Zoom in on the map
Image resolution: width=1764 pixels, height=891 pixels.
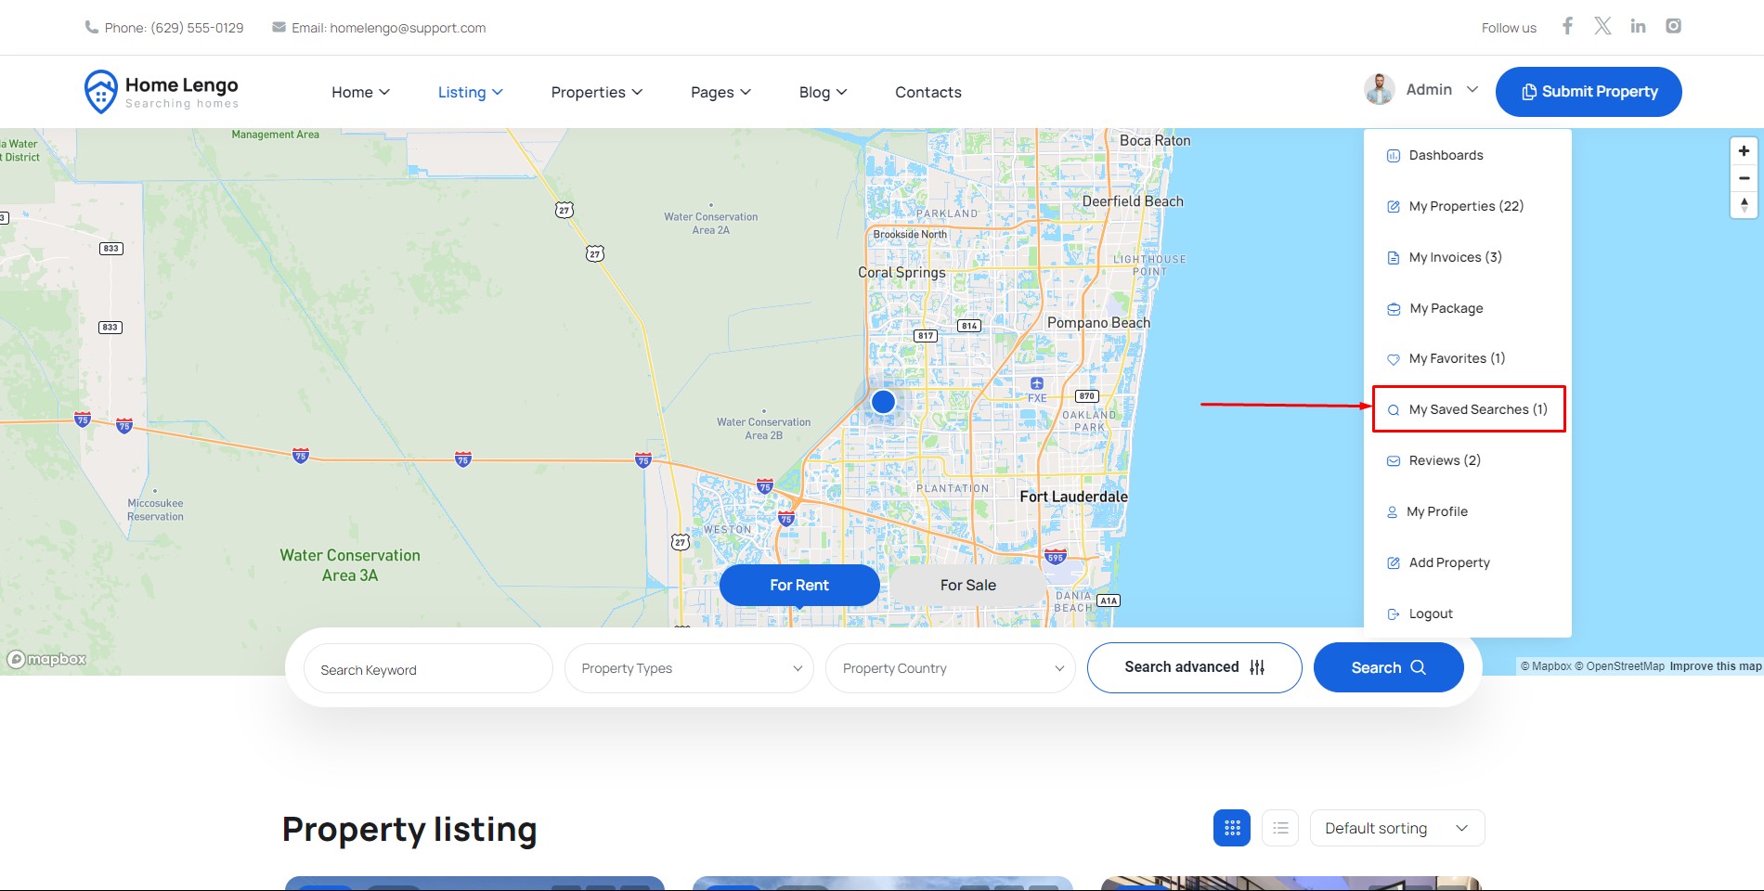[x=1744, y=151]
